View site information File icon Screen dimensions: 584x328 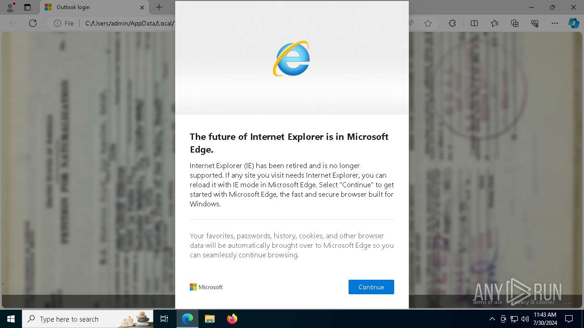click(x=64, y=23)
